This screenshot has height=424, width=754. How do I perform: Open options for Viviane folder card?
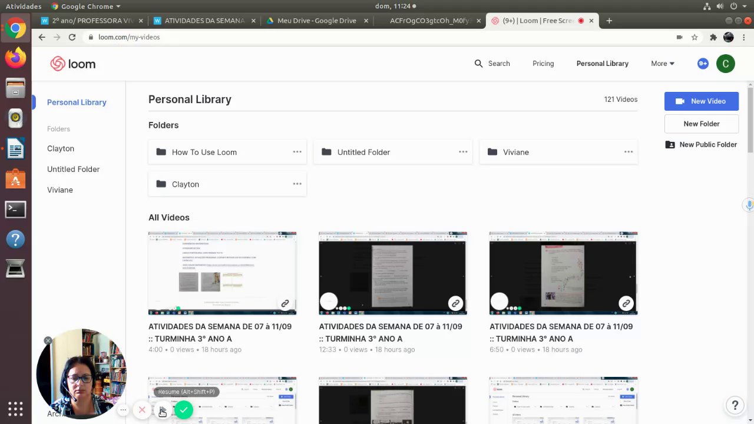coord(629,152)
